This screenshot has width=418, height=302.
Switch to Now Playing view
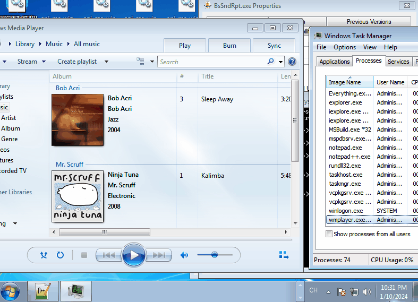point(284,255)
